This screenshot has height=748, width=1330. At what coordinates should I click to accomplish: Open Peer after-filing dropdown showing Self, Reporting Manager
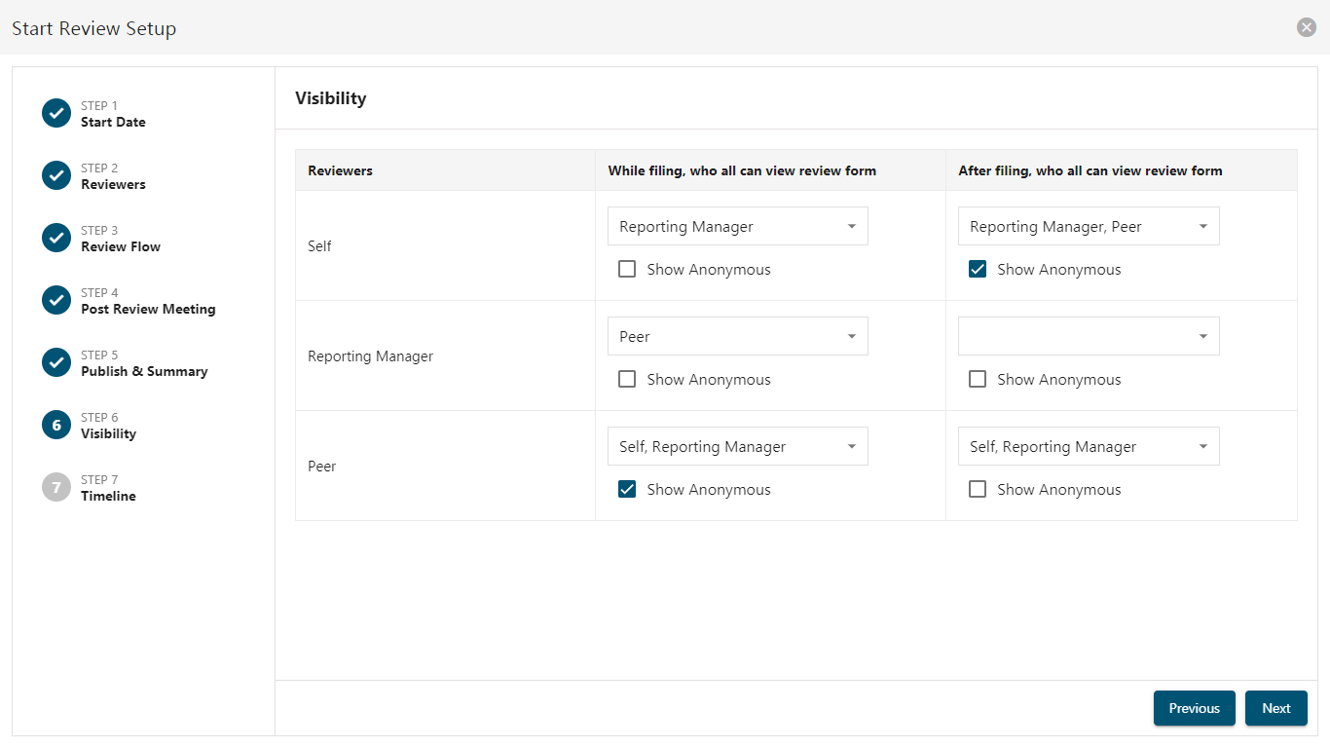tap(1089, 446)
